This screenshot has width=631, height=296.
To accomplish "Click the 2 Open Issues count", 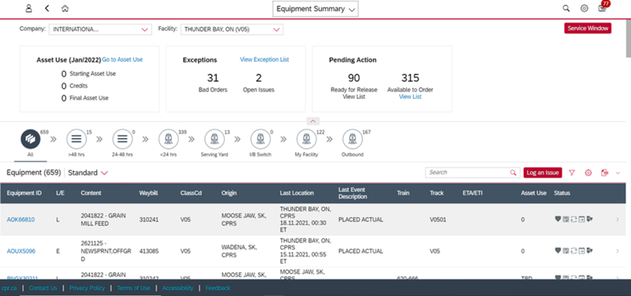I will coord(259,77).
